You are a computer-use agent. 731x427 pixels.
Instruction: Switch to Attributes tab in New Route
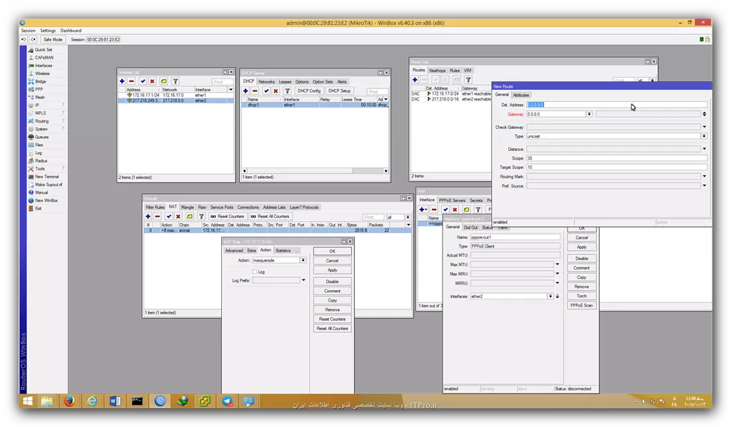520,95
